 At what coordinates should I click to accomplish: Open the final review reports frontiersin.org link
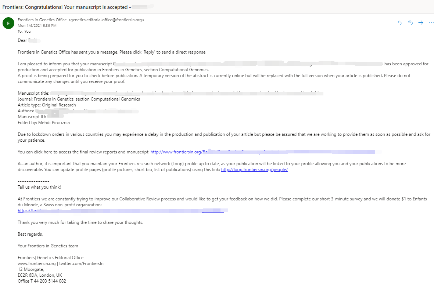pyautogui.click(x=263, y=152)
